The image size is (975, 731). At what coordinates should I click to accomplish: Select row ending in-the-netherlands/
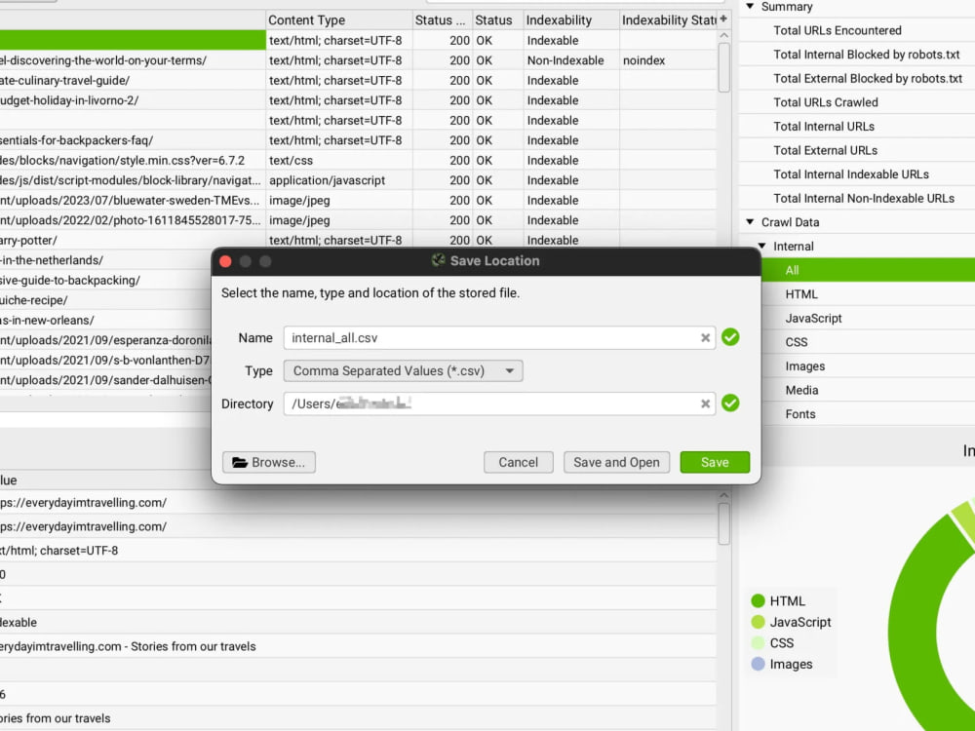105,260
